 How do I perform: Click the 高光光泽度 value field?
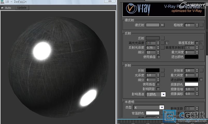pyautogui.click(x=151, y=43)
